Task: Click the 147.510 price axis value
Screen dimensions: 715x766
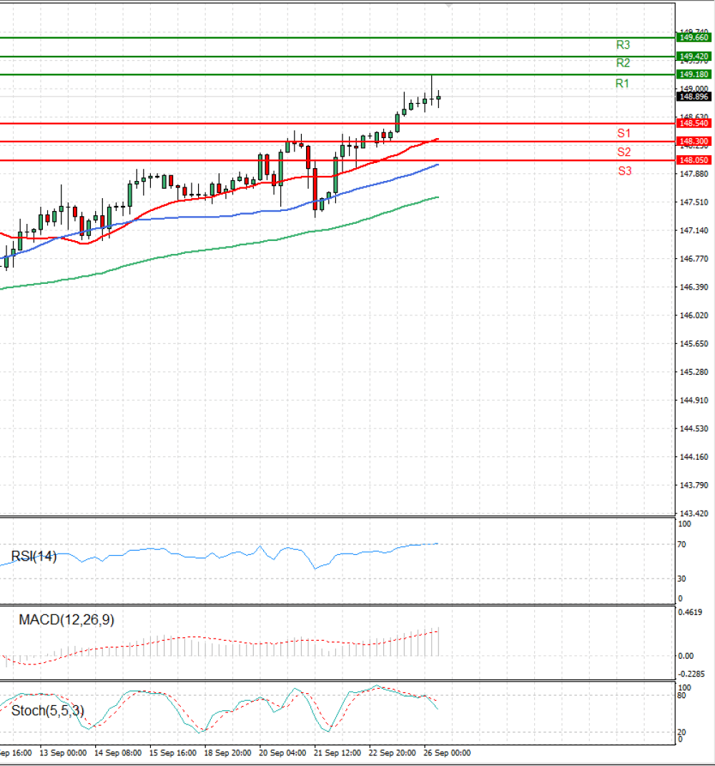Action: pos(694,202)
